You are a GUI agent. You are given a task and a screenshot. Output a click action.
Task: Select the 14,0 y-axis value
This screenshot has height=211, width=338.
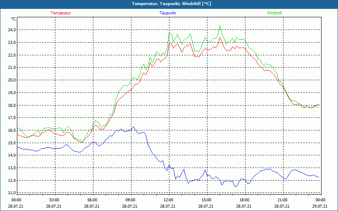pyautogui.click(x=12, y=155)
